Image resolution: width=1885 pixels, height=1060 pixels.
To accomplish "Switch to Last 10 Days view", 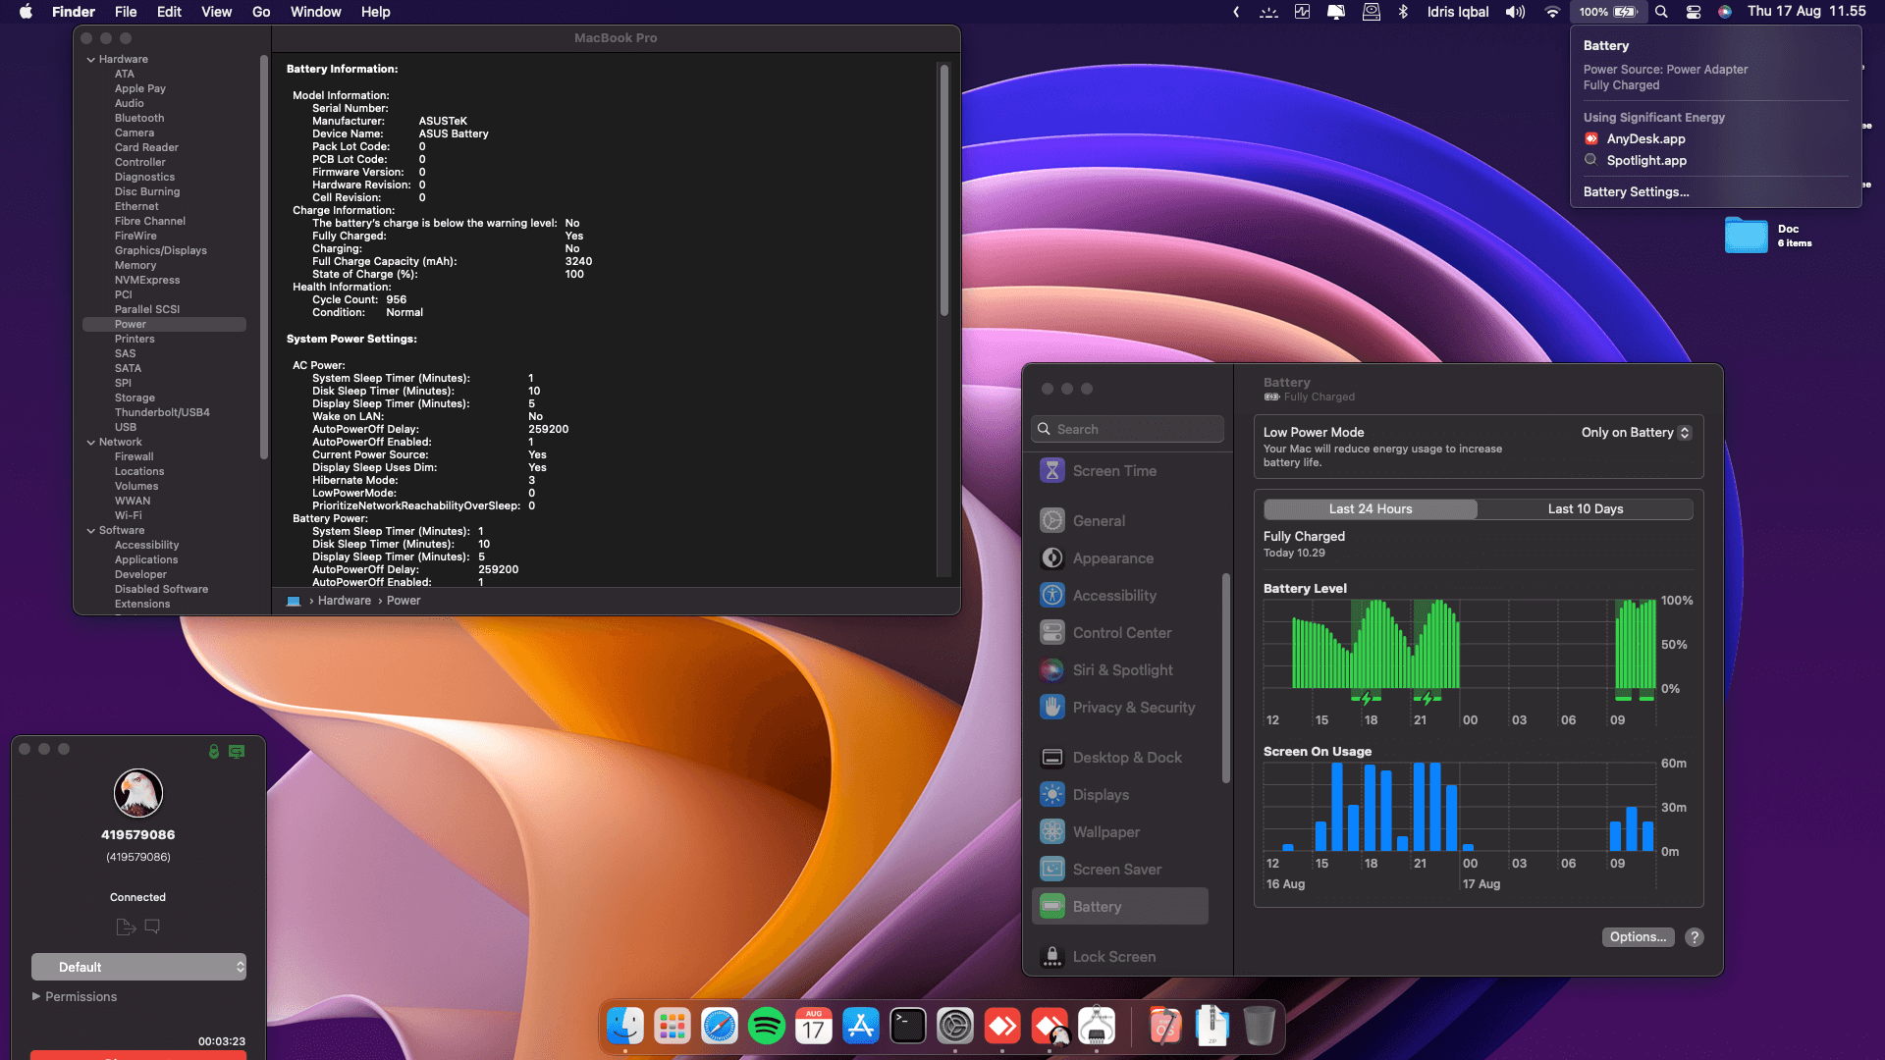I will click(x=1586, y=508).
